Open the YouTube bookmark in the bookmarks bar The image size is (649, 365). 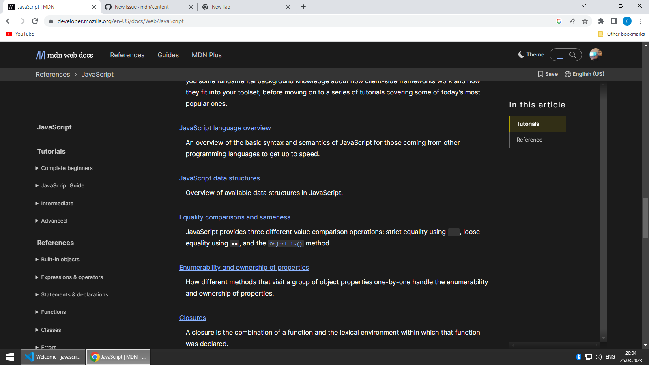19,34
